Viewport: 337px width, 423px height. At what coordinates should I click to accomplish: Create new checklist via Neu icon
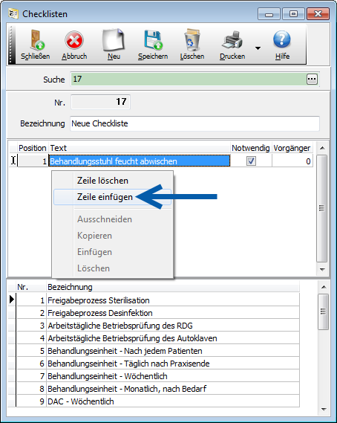point(114,40)
